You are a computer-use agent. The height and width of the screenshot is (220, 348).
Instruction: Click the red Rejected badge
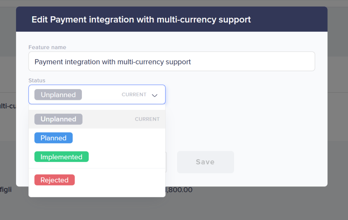click(54, 180)
